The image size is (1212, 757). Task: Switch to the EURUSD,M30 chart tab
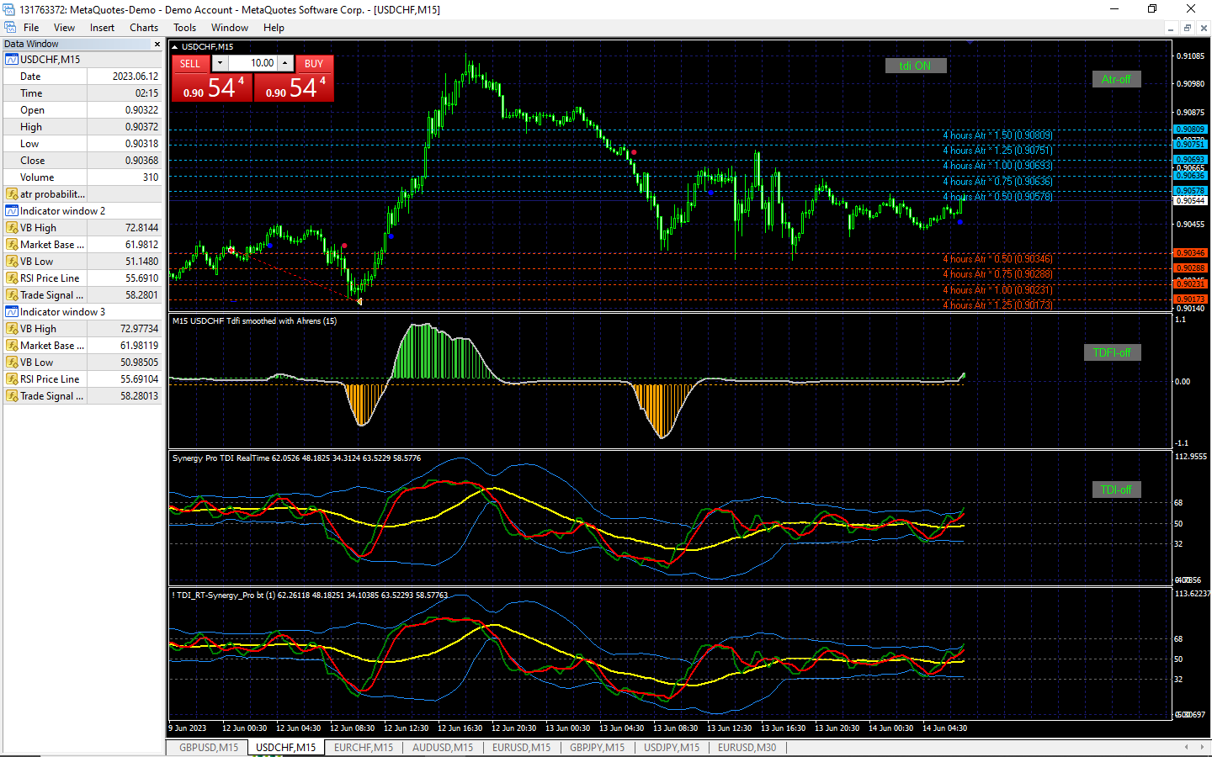747,748
